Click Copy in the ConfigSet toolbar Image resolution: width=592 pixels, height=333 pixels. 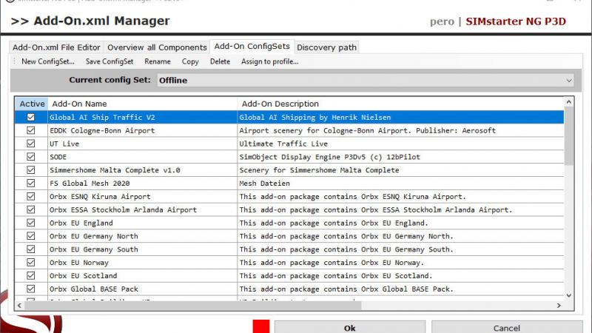pos(190,61)
